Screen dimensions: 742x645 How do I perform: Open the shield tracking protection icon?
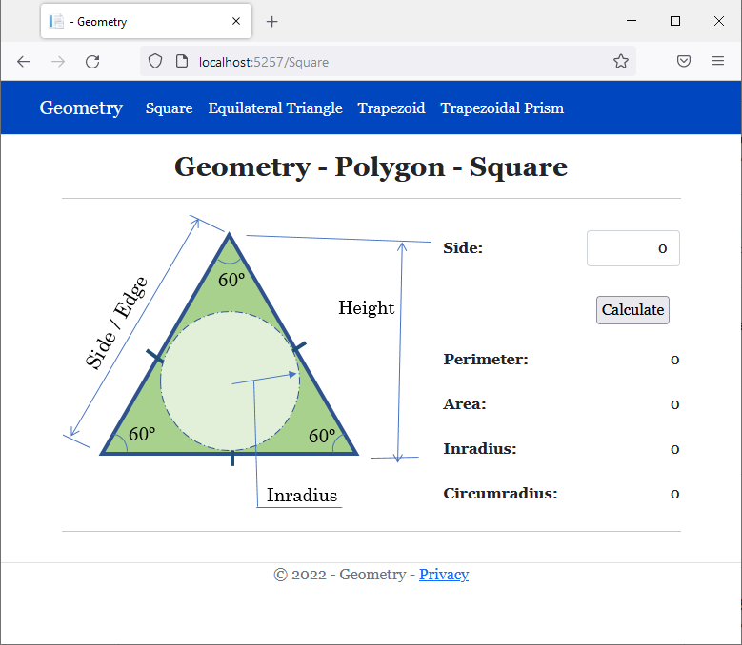point(155,62)
